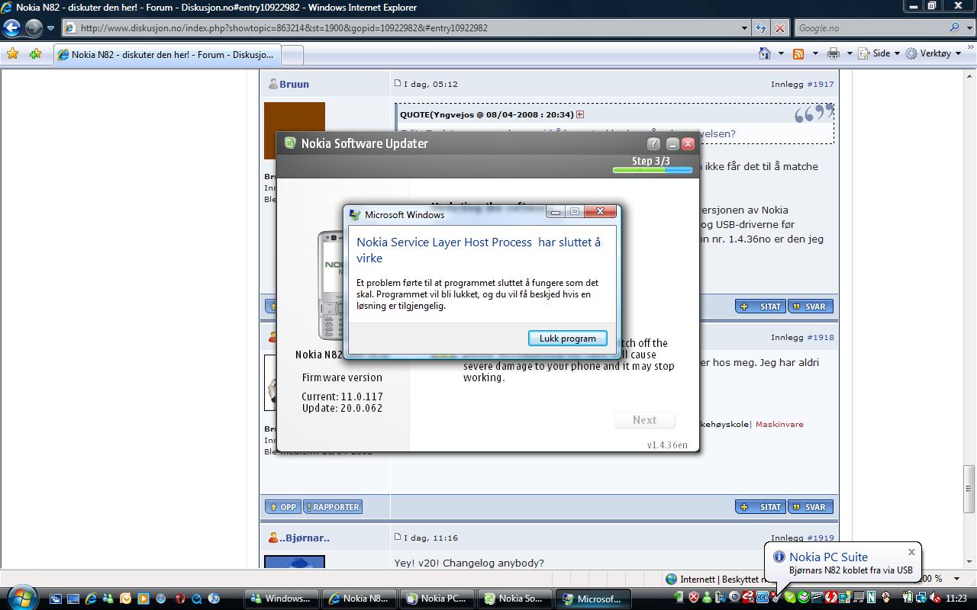Switch to Nokia N8... taskbar button
The height and width of the screenshot is (610, 977).
tap(359, 599)
